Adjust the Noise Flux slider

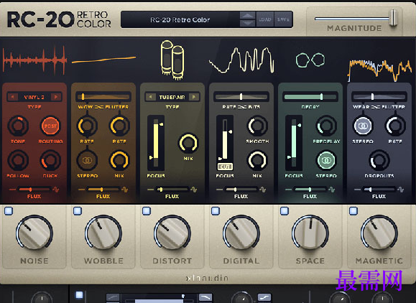[x=34, y=190]
